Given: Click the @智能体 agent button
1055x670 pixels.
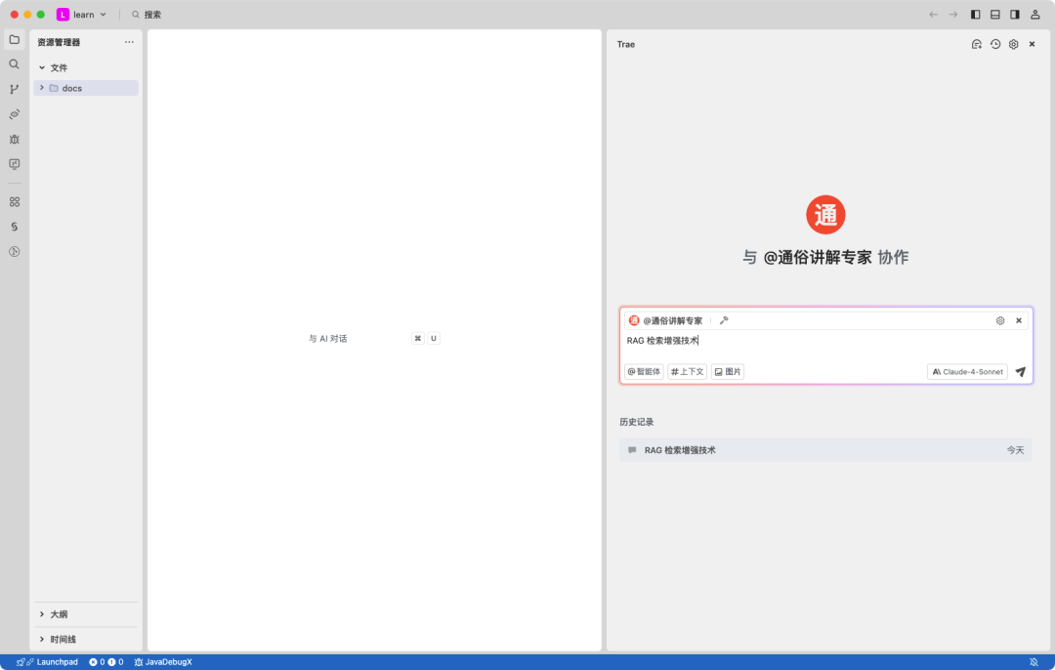Looking at the screenshot, I should pyautogui.click(x=645, y=371).
